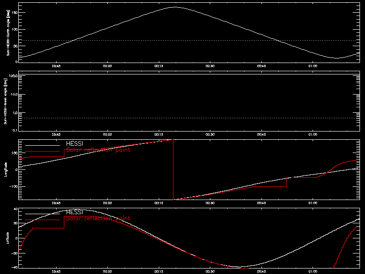365x274 pixels.
Task: Select 'HESSI' legend text in Longitude plot
Action: [x=74, y=143]
